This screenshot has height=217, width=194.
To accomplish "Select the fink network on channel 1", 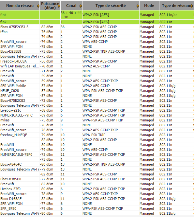I will (97, 22).
